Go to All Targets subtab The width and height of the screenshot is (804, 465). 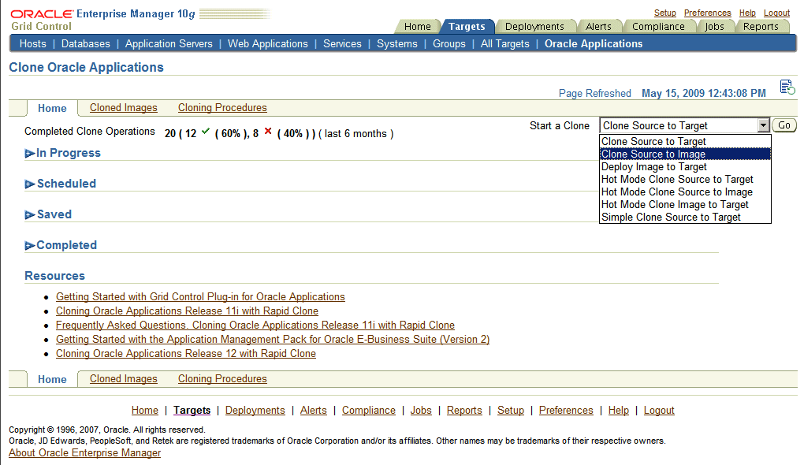pos(504,44)
